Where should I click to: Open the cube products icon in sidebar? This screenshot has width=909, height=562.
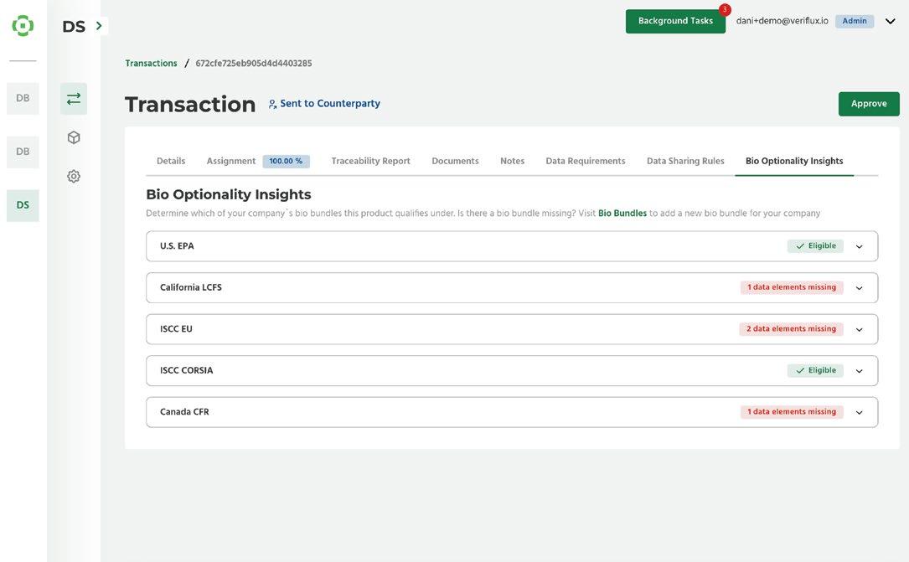[x=74, y=137]
